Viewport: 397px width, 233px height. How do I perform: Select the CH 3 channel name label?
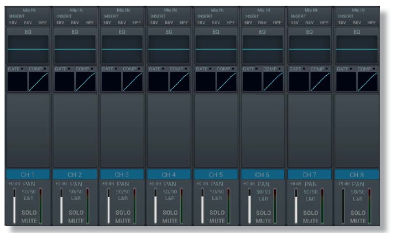tap(122, 174)
